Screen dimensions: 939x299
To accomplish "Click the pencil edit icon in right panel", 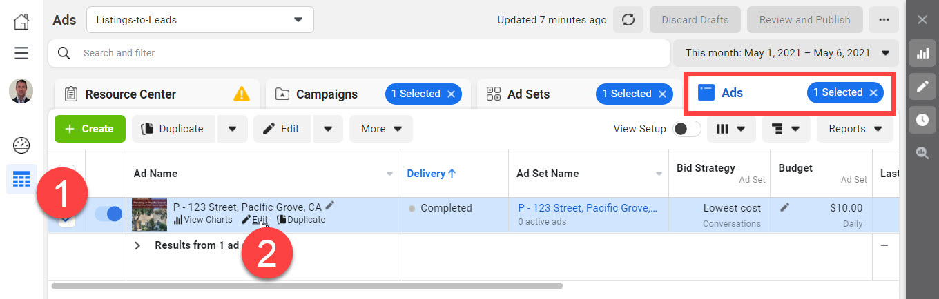I will coord(922,86).
